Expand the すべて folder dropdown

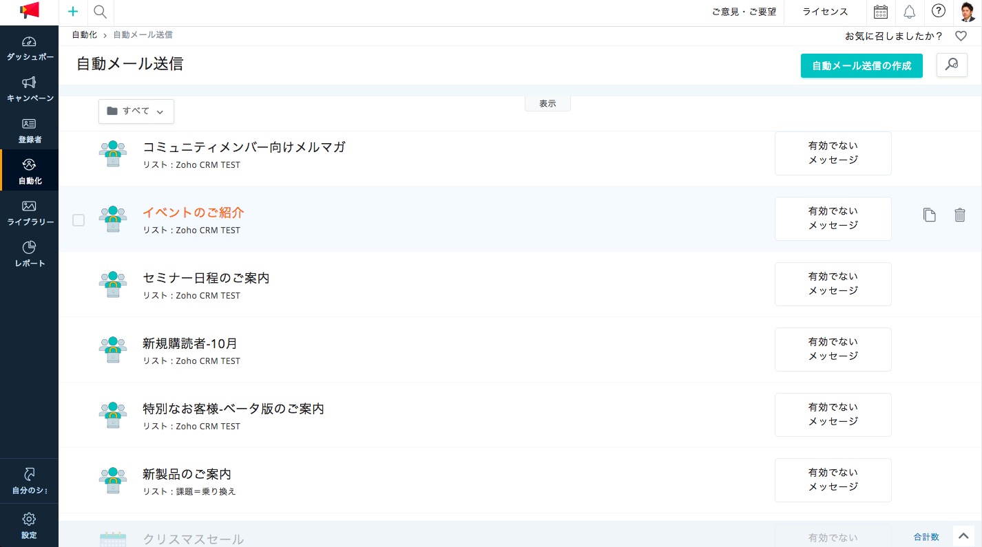point(136,111)
